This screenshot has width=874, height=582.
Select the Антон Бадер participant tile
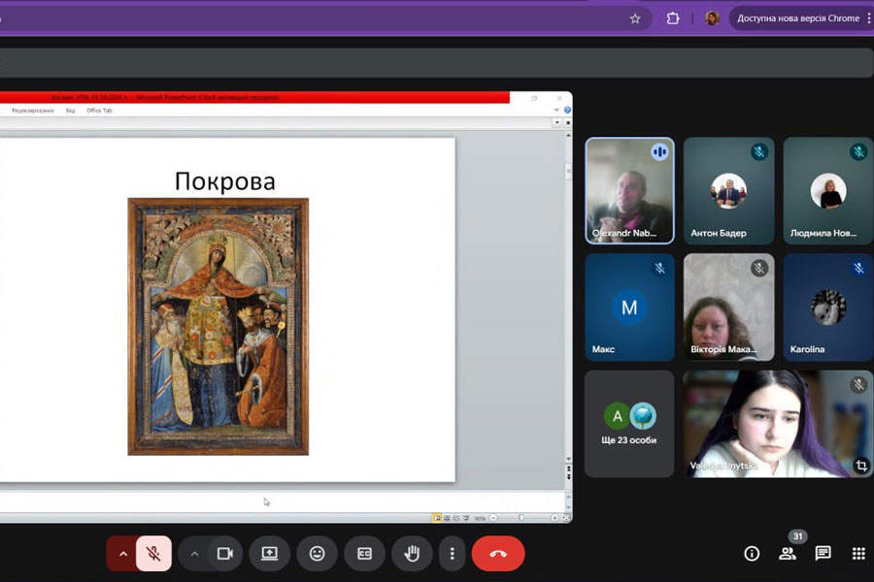coord(728,190)
